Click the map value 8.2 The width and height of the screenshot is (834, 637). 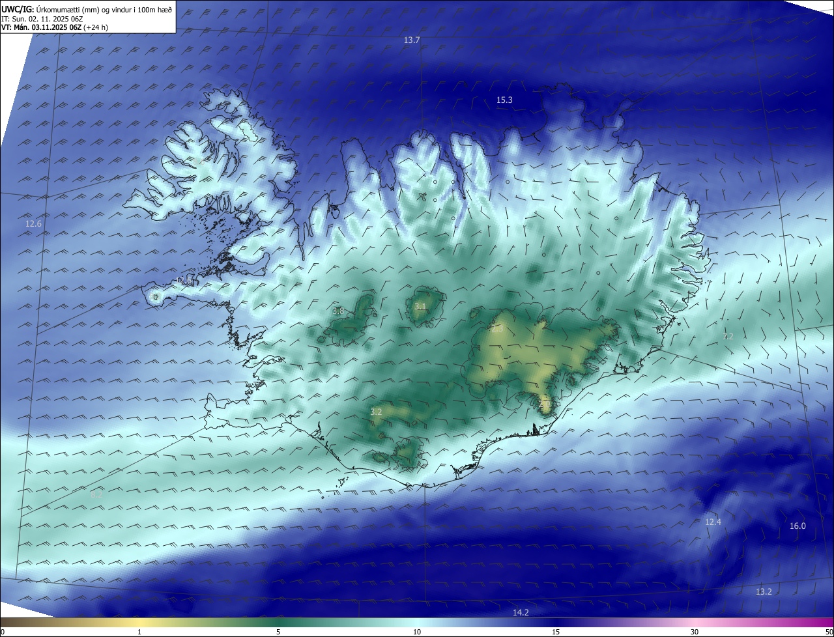[96, 495]
